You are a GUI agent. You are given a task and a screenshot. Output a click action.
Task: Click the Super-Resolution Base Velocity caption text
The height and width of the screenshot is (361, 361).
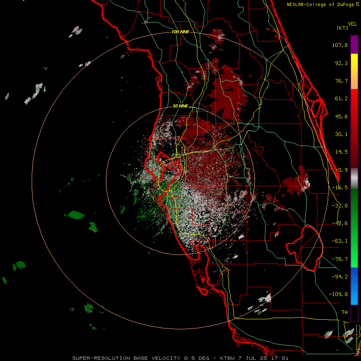[180, 358]
